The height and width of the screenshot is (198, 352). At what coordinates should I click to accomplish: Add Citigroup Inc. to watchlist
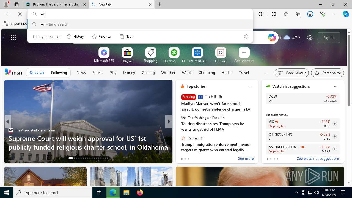click(x=334, y=136)
